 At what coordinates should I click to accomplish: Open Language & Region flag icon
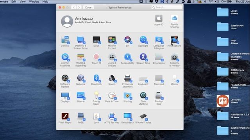(x=159, y=40)
